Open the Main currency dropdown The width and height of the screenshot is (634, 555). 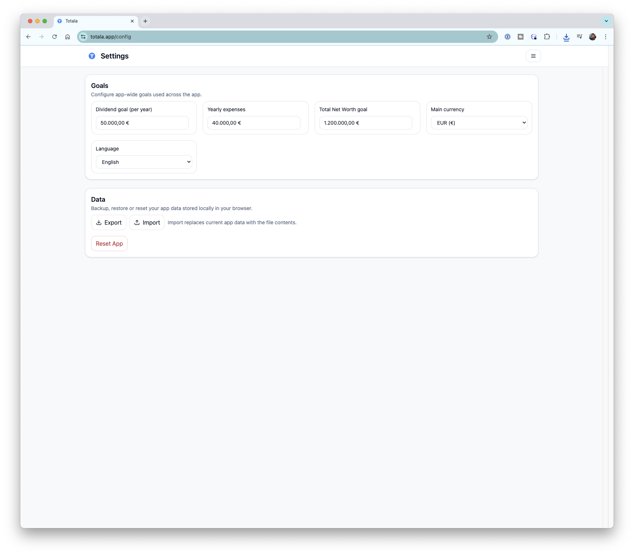tap(479, 123)
